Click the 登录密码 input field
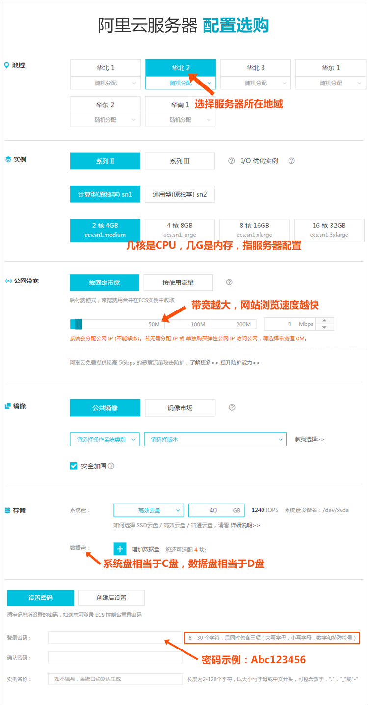 [x=115, y=638]
